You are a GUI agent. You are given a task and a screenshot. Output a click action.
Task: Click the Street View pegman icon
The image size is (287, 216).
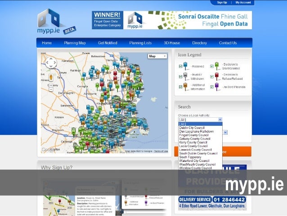click(51, 77)
